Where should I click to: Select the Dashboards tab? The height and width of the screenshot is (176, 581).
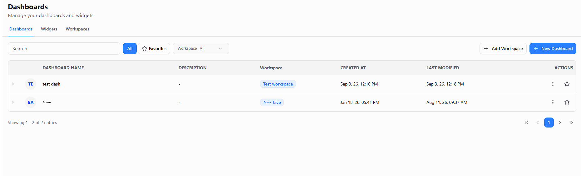point(21,29)
